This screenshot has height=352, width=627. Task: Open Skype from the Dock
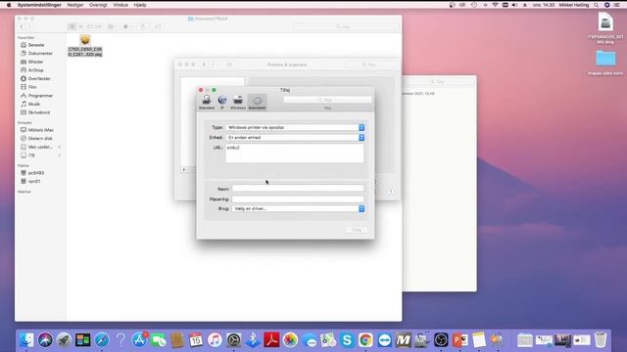(x=347, y=340)
